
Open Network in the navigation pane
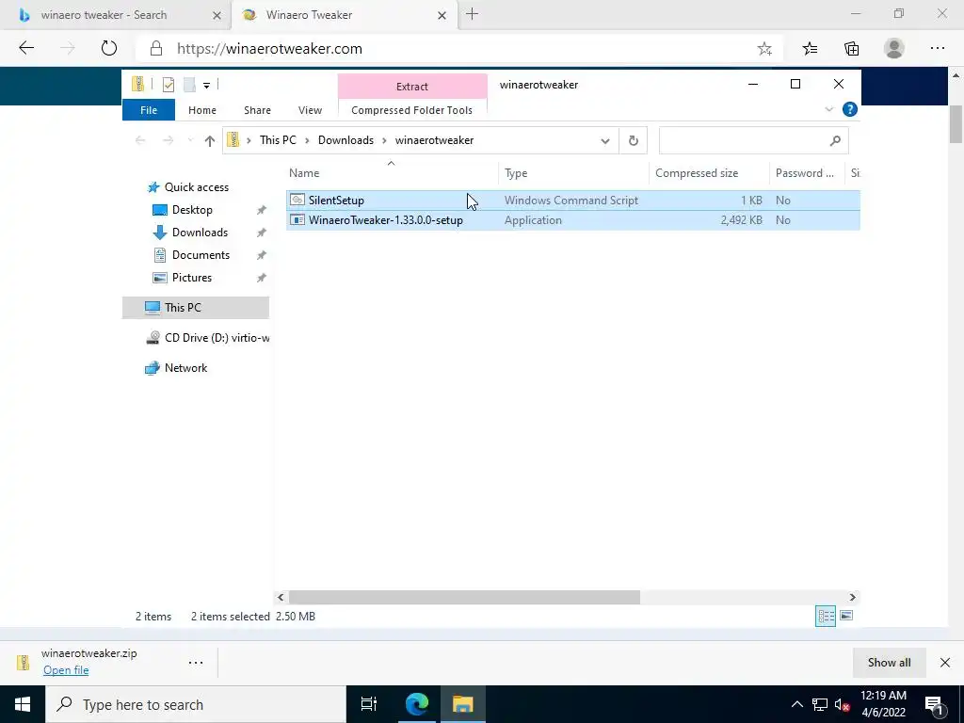185,368
